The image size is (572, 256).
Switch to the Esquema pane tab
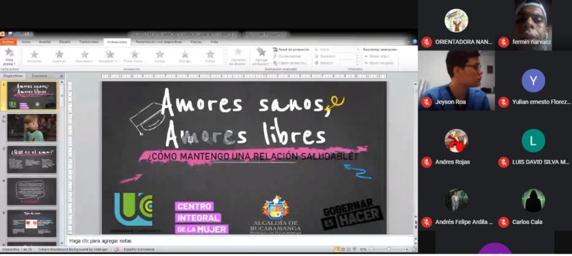[x=39, y=76]
